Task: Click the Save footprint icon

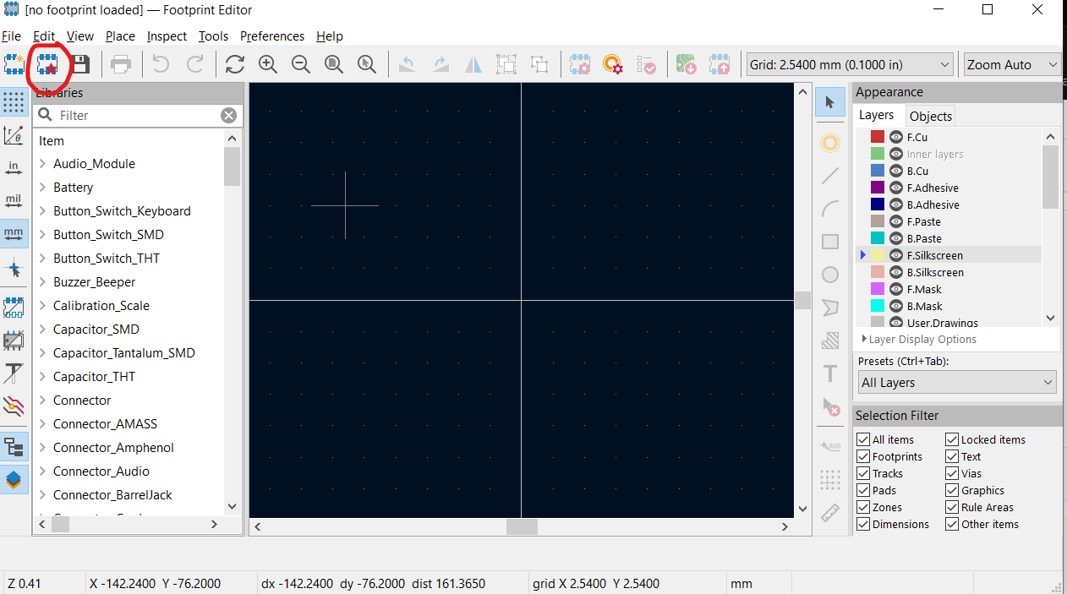Action: click(x=79, y=64)
